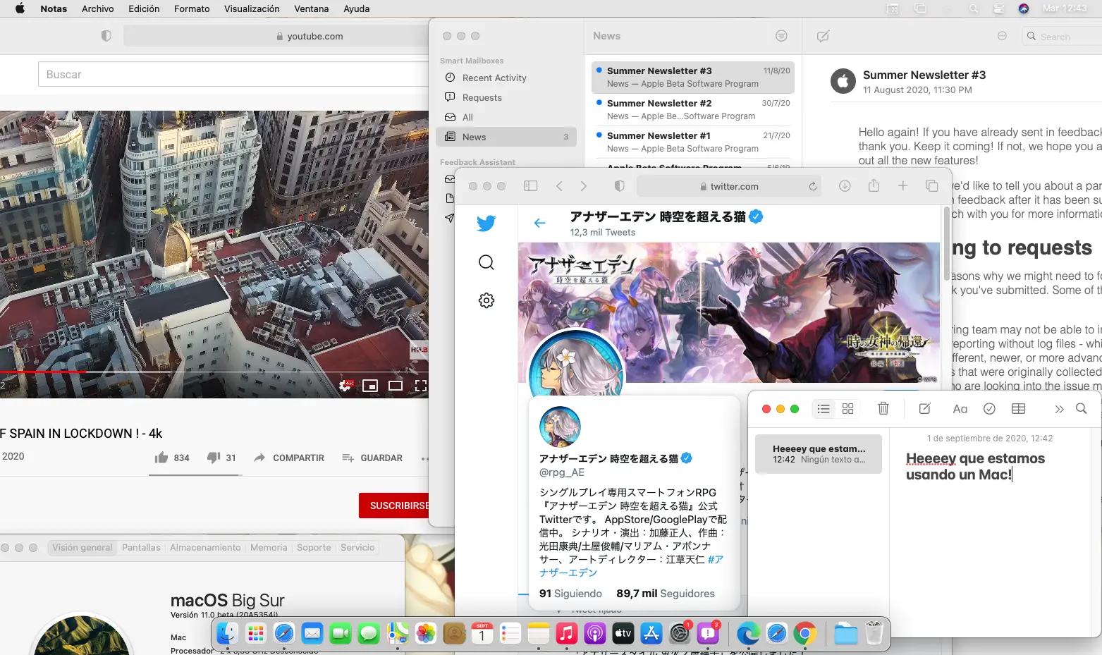Open a new tab in the twitter.com window
Viewport: 1102px width, 655px height.
click(x=902, y=186)
